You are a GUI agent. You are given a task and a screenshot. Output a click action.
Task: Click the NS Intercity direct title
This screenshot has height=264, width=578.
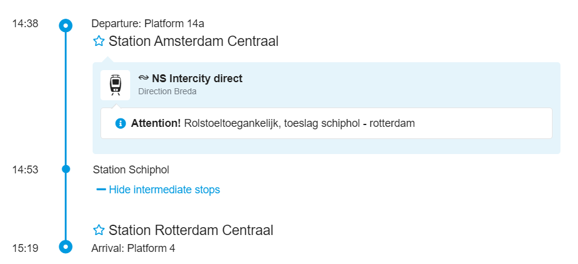click(x=197, y=79)
